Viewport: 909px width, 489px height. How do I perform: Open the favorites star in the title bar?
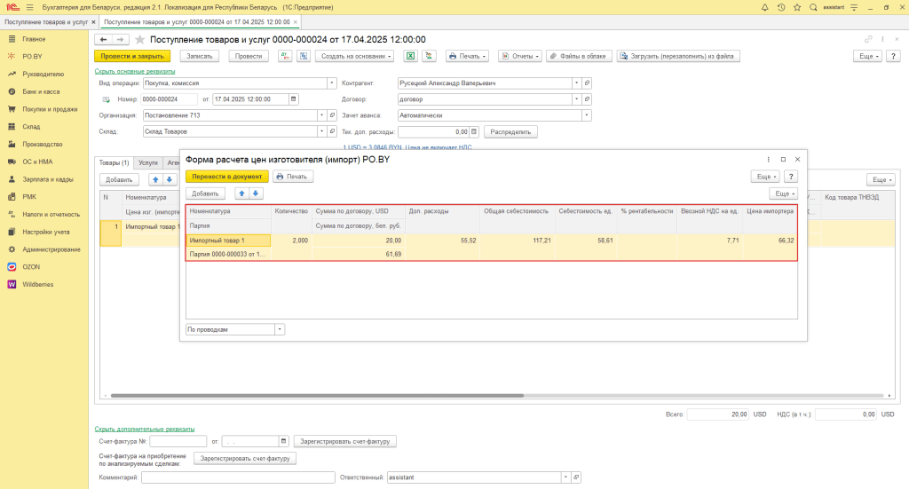[x=797, y=7]
